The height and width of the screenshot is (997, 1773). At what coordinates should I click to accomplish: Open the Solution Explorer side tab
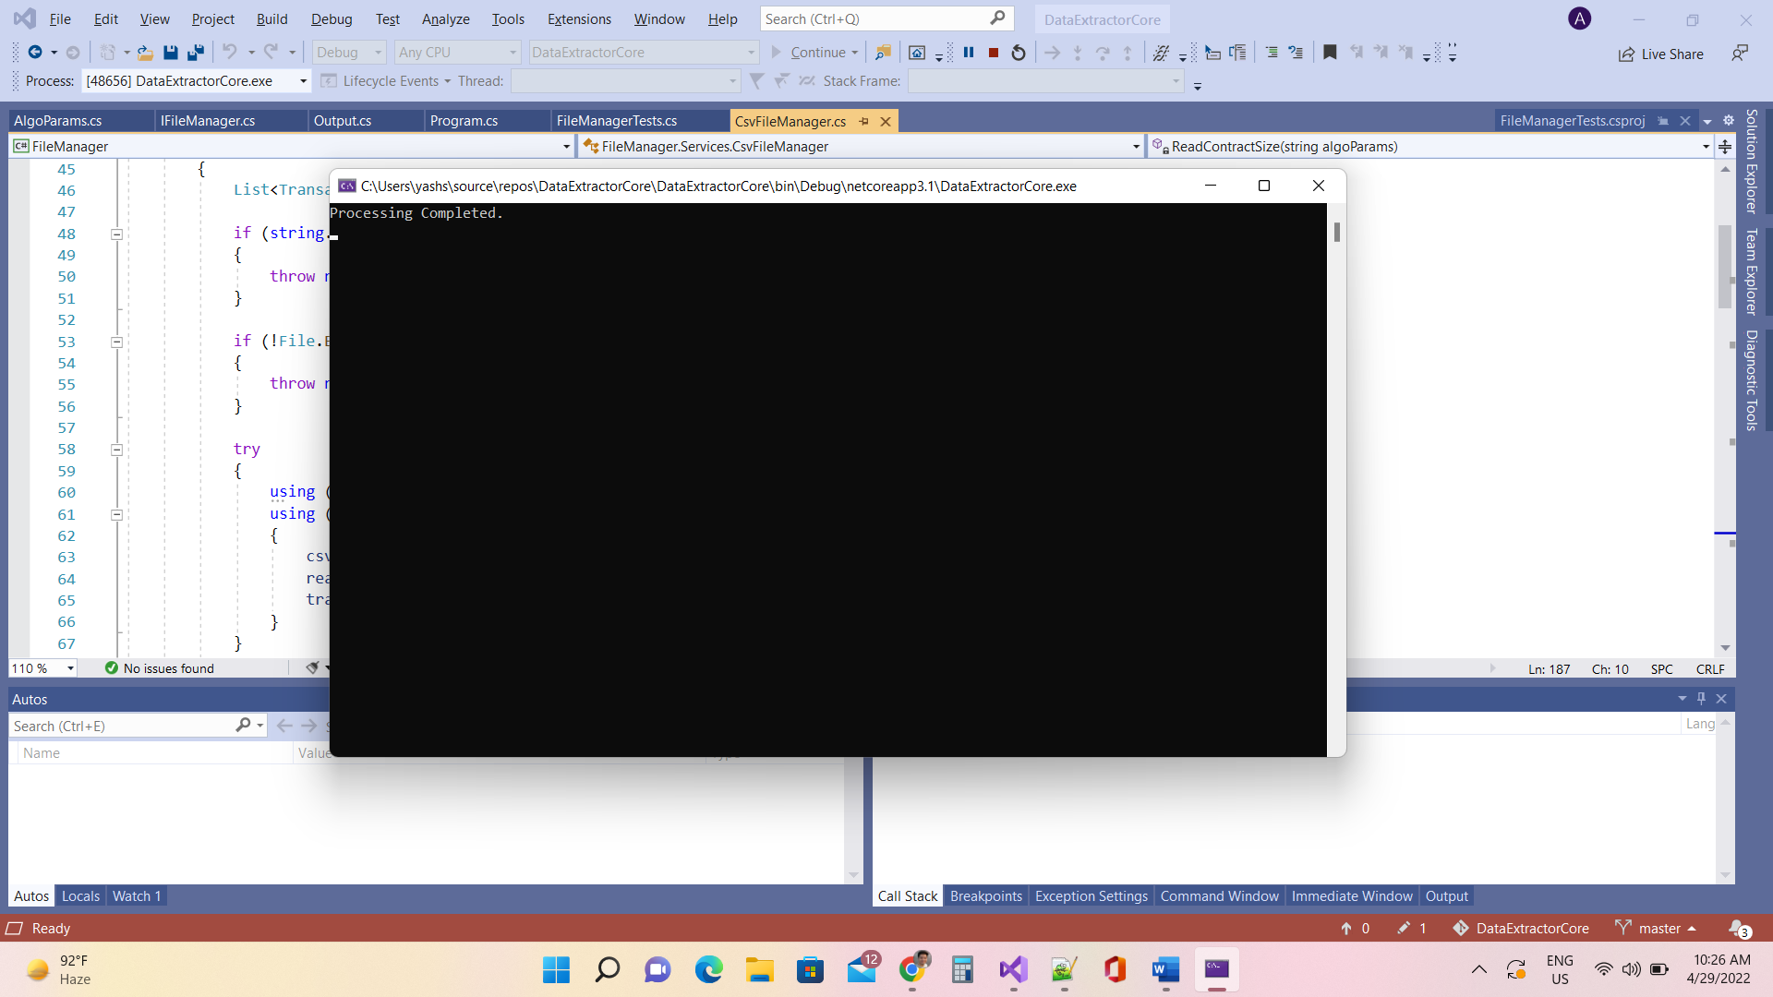[1751, 162]
